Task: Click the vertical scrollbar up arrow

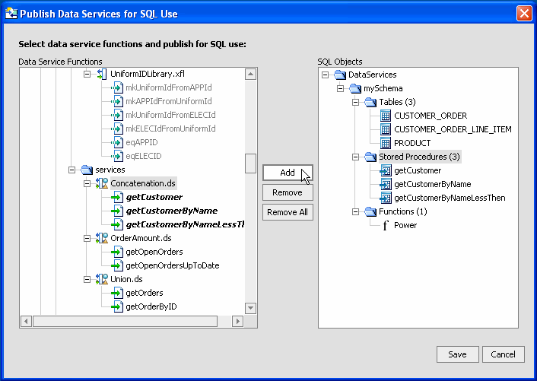Action: pos(251,74)
